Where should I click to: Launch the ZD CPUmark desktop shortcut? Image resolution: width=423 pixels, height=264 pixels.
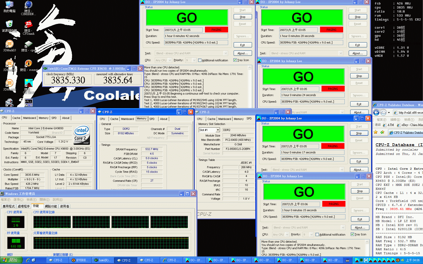coord(28,27)
